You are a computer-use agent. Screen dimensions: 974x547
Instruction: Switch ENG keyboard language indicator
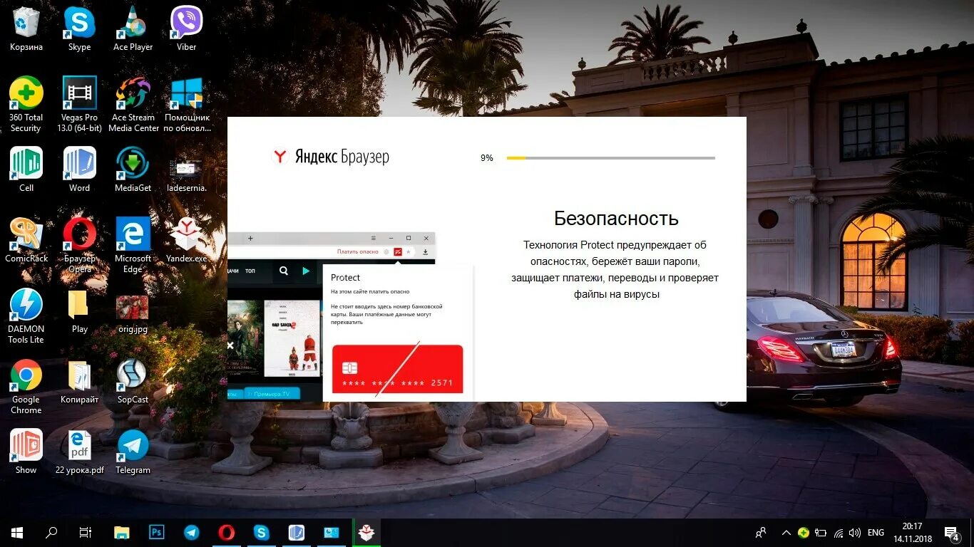[876, 532]
